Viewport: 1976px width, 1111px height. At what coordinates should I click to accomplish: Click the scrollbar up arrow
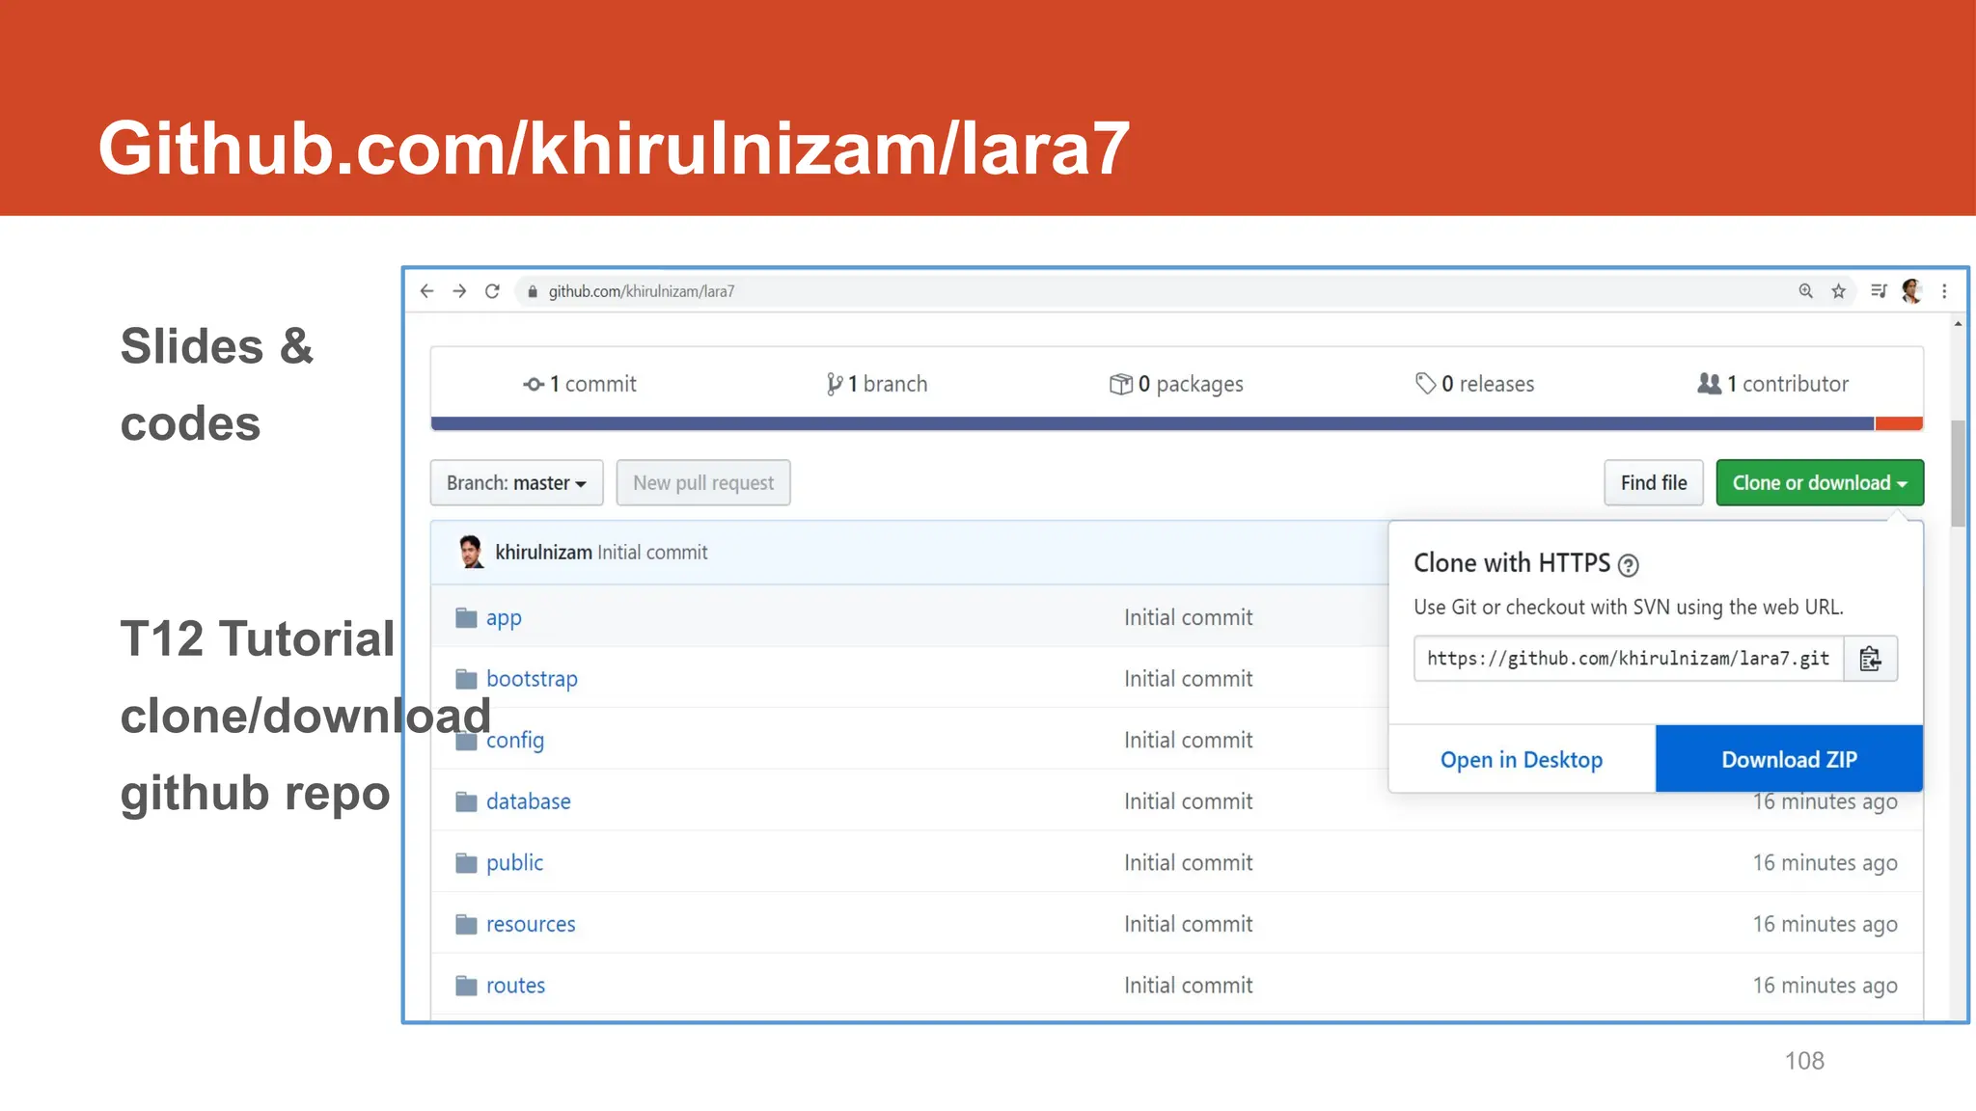pyautogui.click(x=1958, y=324)
